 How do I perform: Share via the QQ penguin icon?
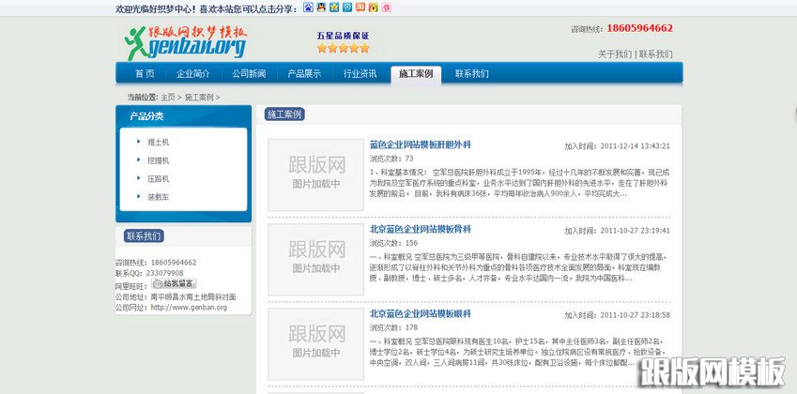[321, 8]
